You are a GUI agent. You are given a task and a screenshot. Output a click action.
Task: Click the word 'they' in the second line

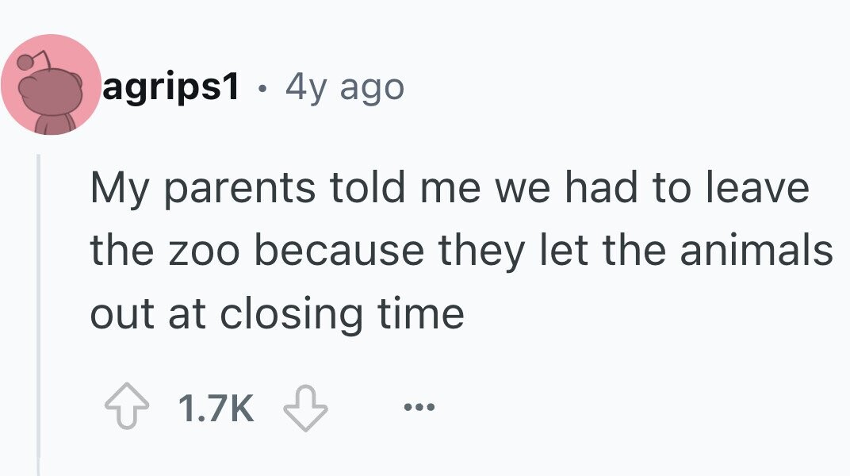(x=481, y=251)
